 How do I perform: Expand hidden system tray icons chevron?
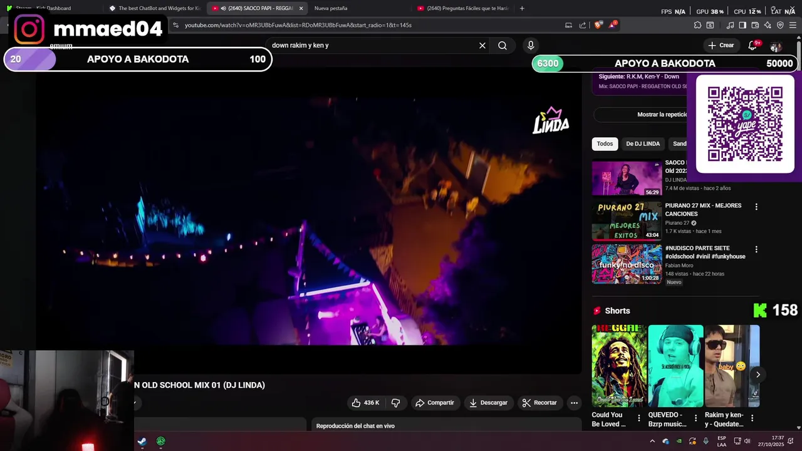(x=652, y=441)
